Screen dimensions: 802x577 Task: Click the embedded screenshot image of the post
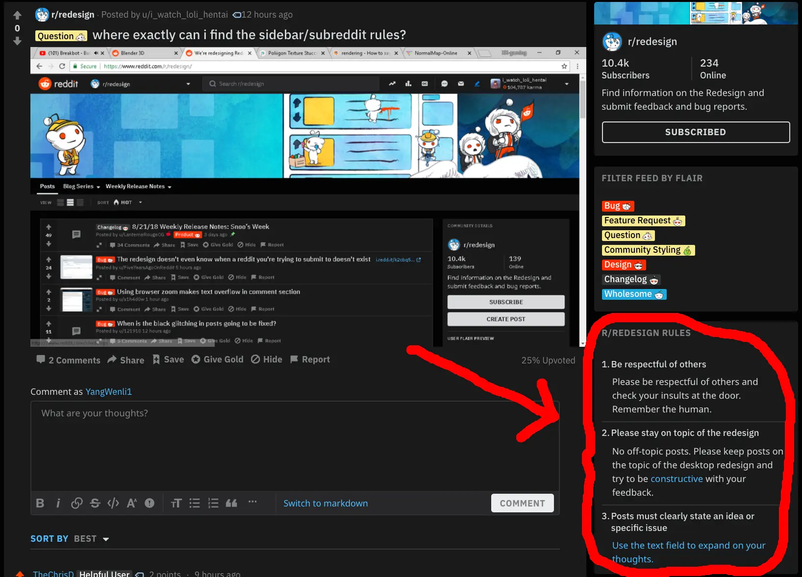click(308, 197)
